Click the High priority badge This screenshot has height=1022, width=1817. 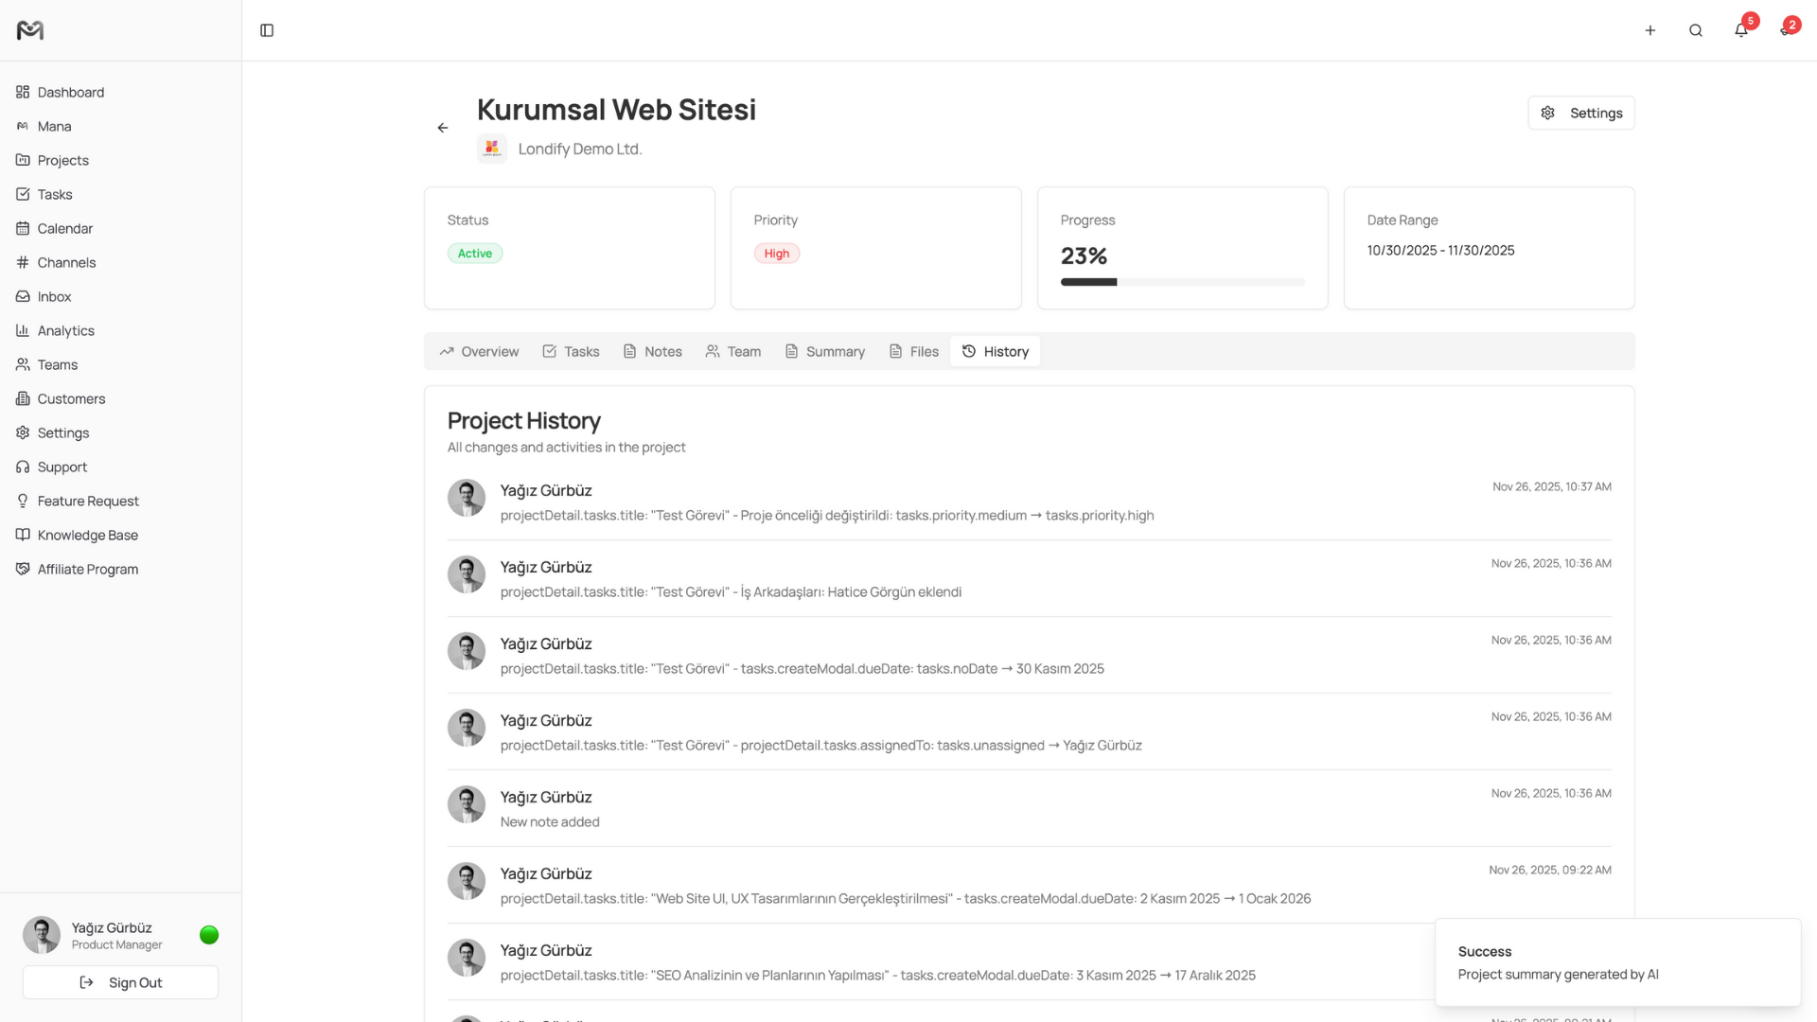[776, 254]
